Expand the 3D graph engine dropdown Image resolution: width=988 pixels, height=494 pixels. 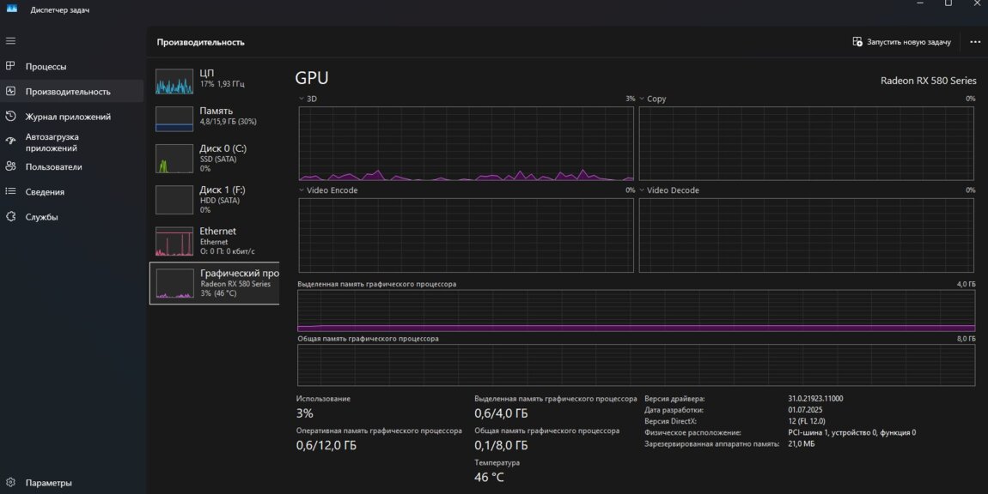coord(302,99)
